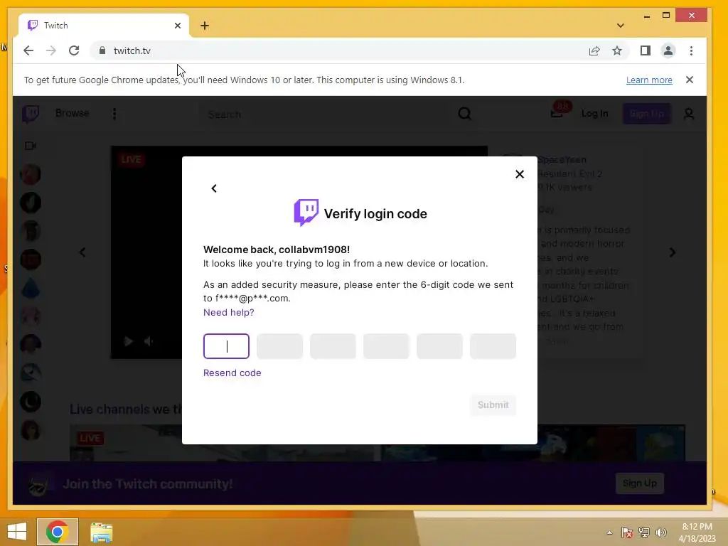Show the previous featured carousel stream
Screen dimensions: 728x546
82,252
